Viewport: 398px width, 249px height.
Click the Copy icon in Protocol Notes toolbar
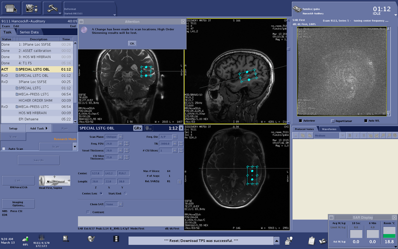302,135
